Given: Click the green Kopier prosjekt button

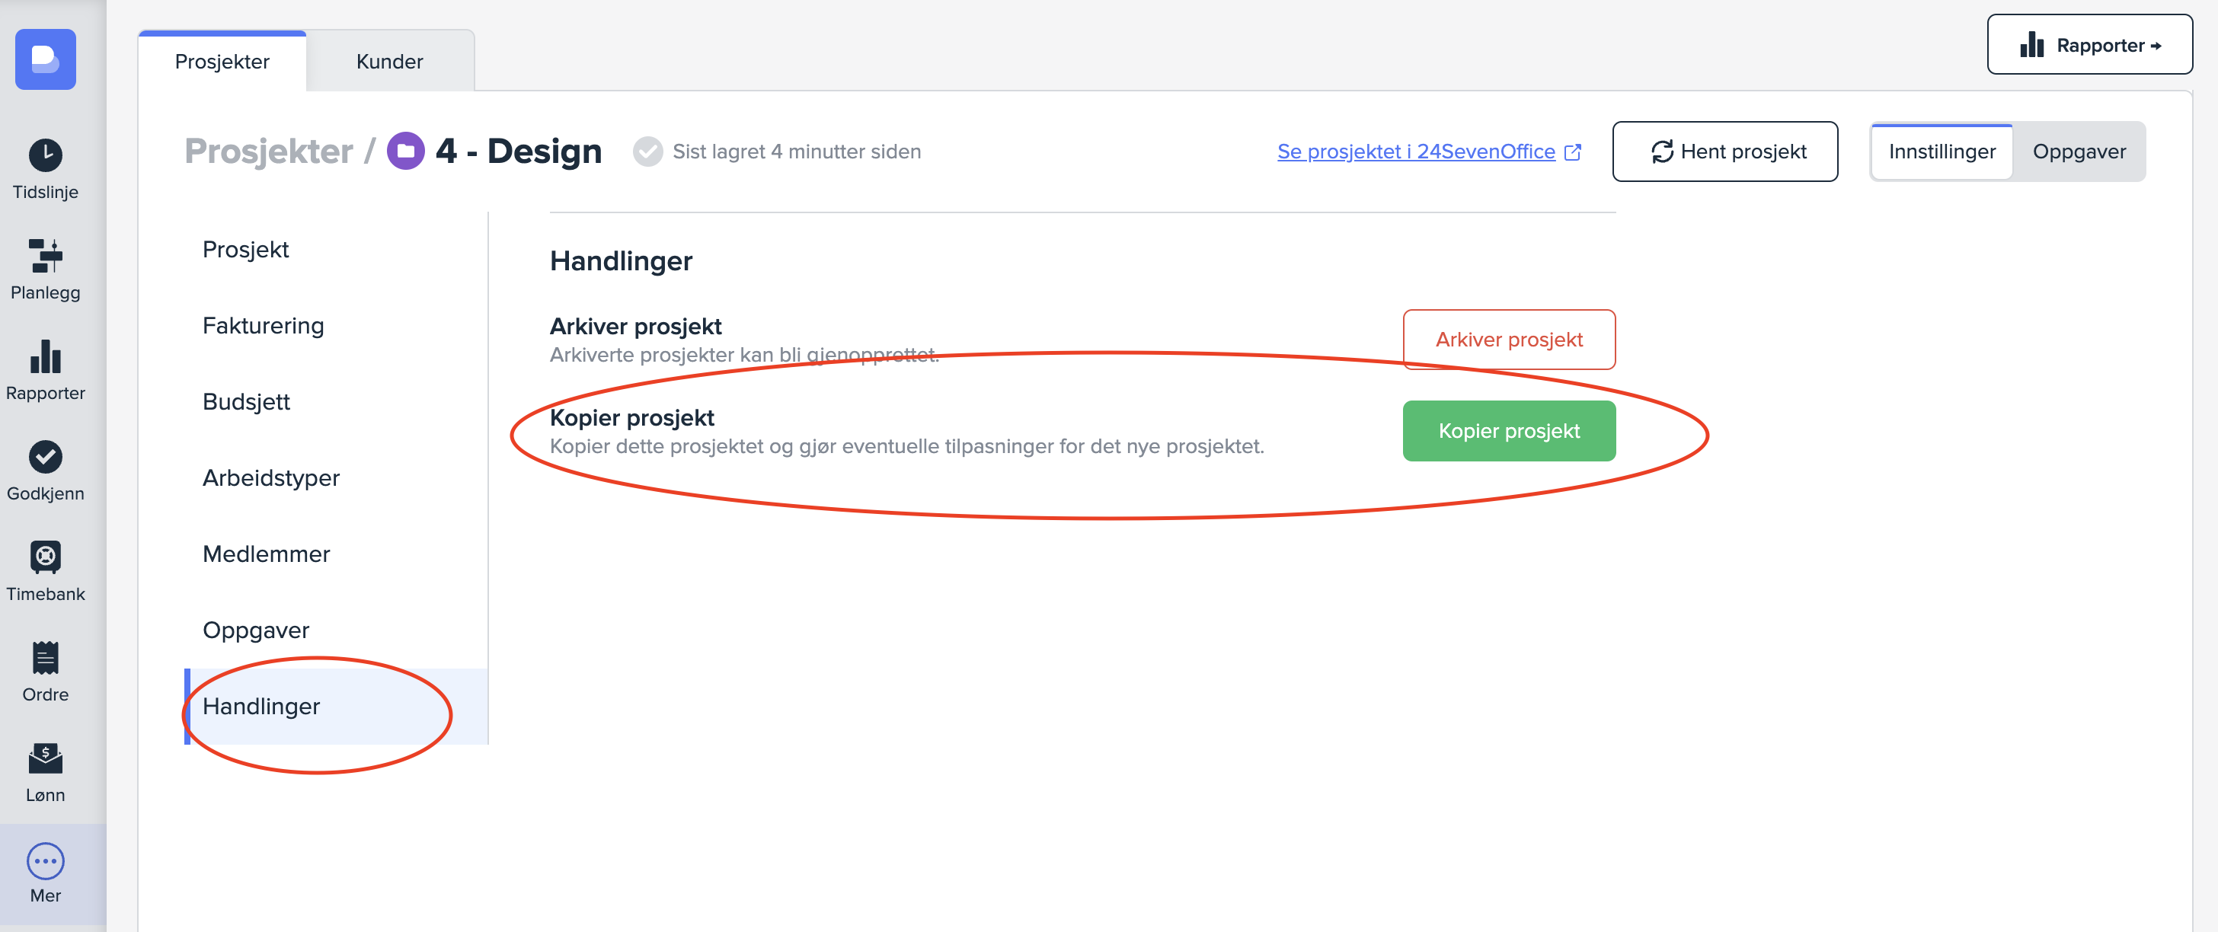Looking at the screenshot, I should pos(1509,431).
